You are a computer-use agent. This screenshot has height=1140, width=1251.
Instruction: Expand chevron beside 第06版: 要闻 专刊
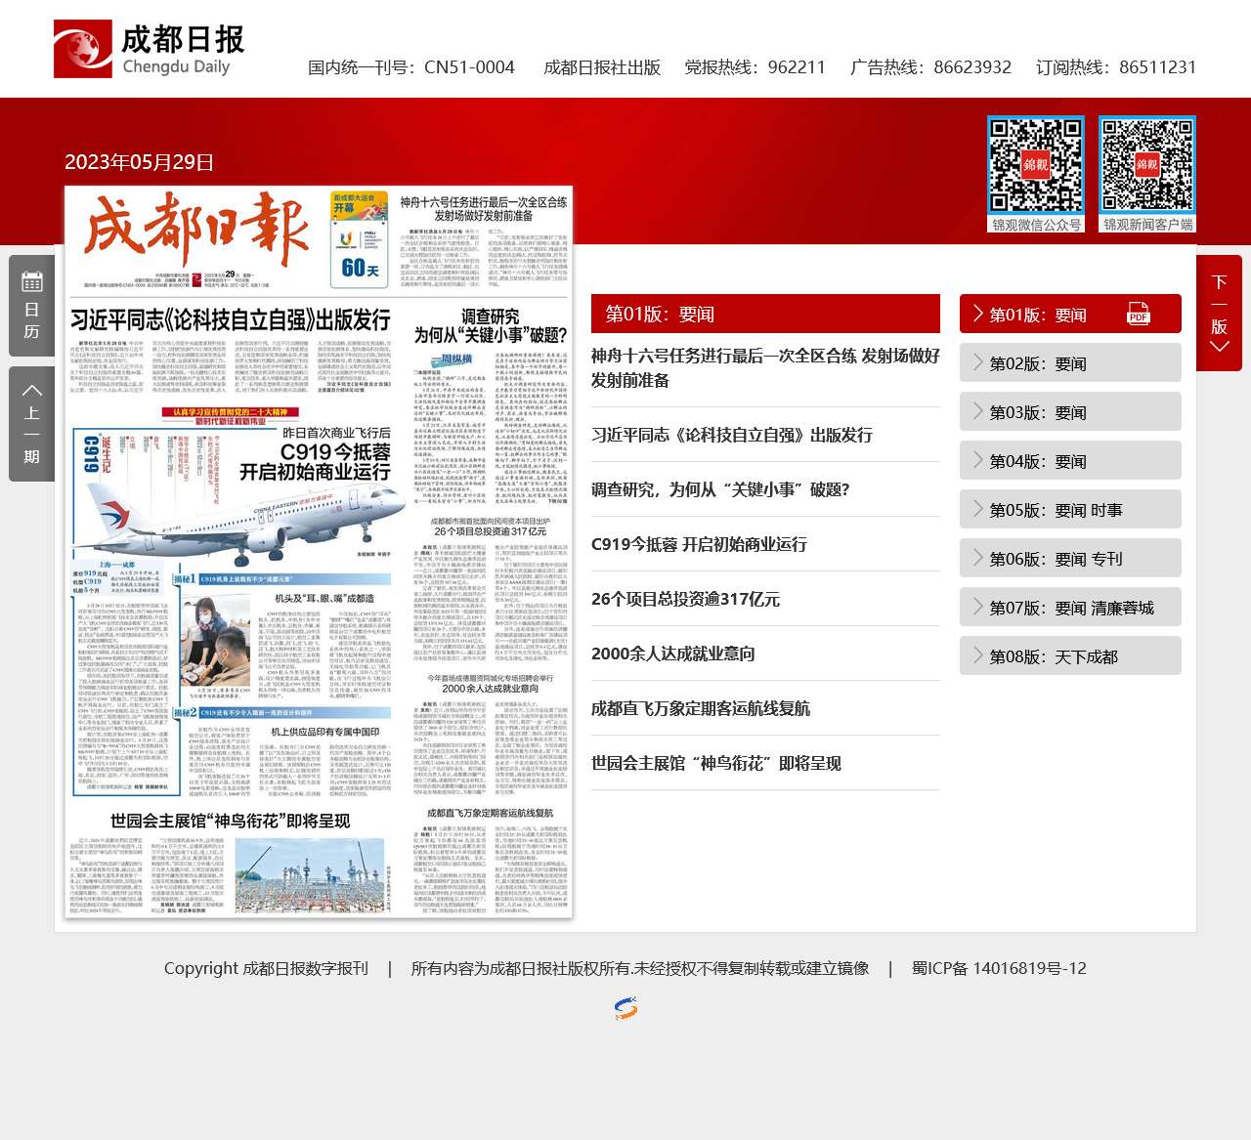977,558
